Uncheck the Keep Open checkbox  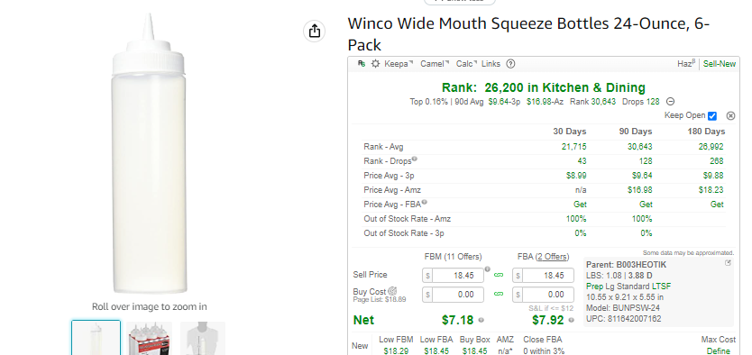click(712, 116)
